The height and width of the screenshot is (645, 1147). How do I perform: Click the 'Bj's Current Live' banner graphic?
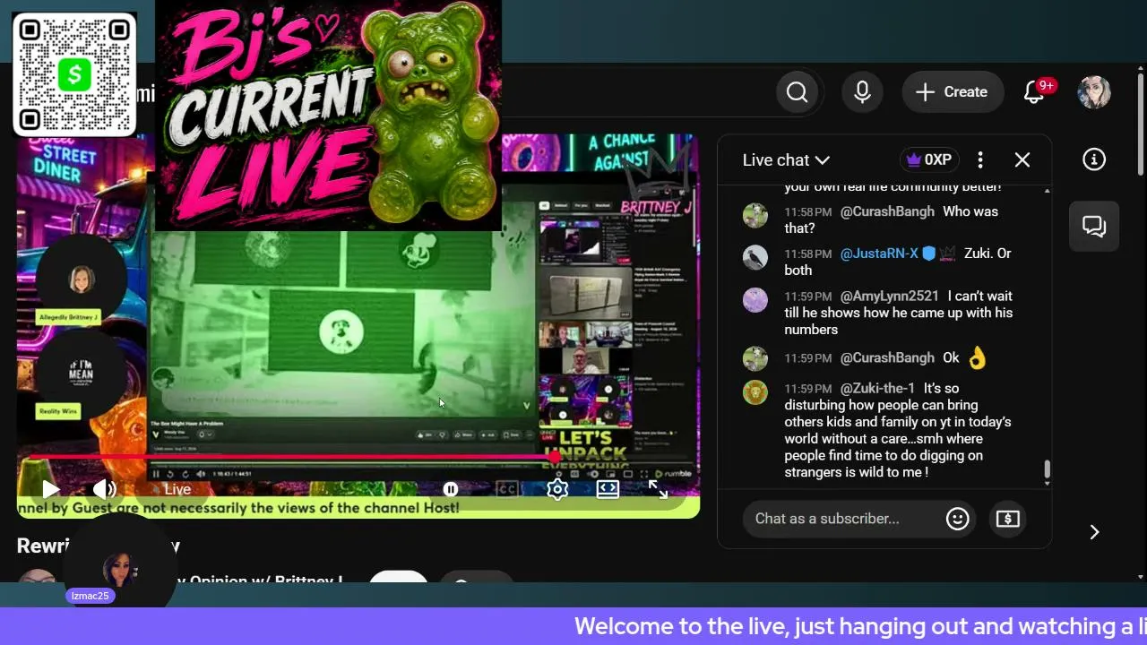pyautogui.click(x=328, y=114)
